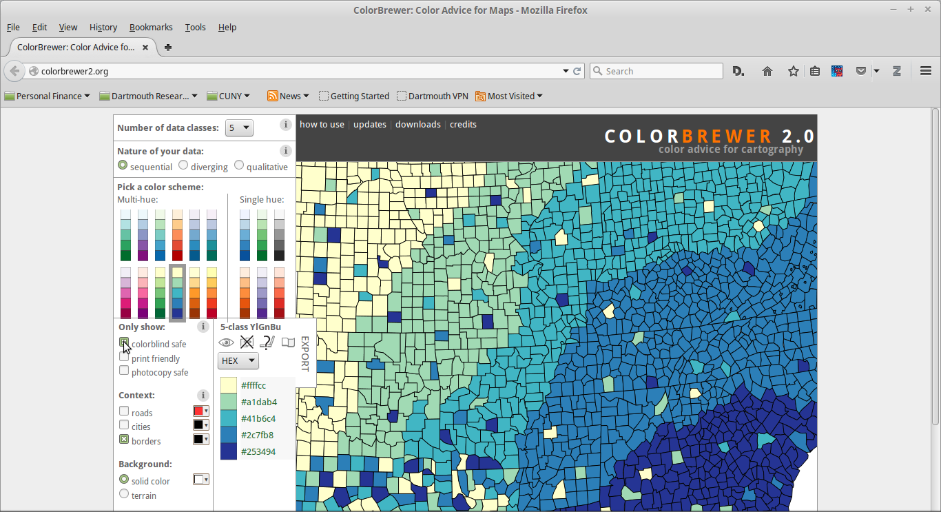The image size is (941, 512).
Task: Open the History menu
Action: (103, 27)
